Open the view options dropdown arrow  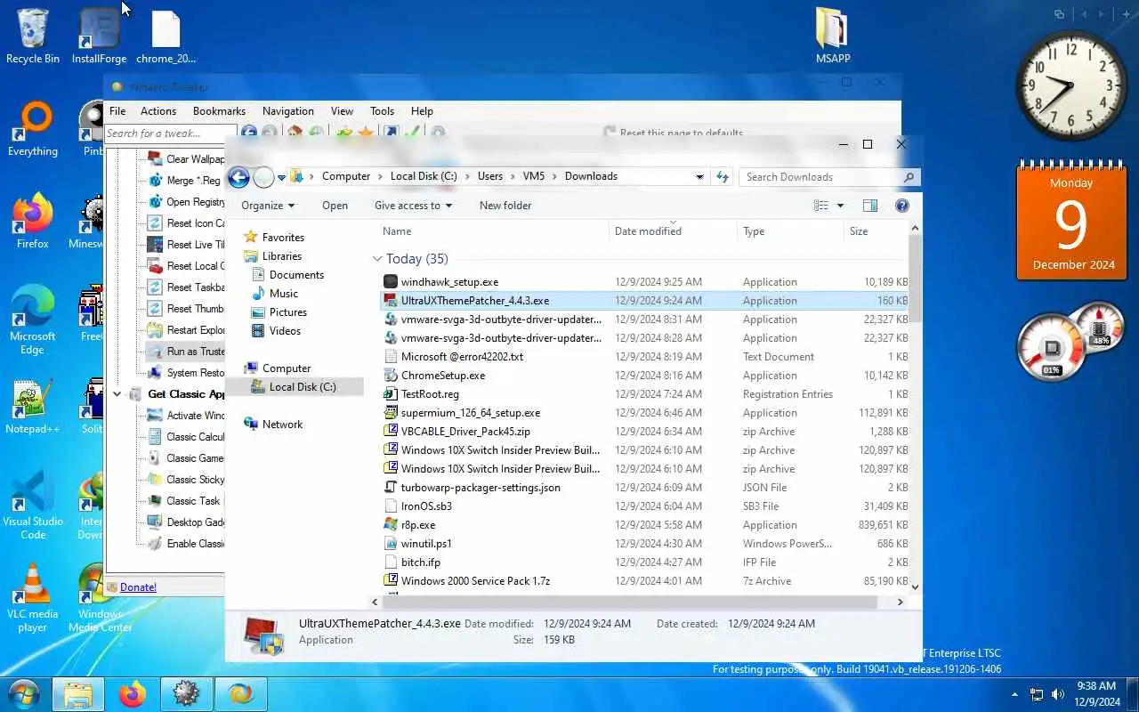840,206
